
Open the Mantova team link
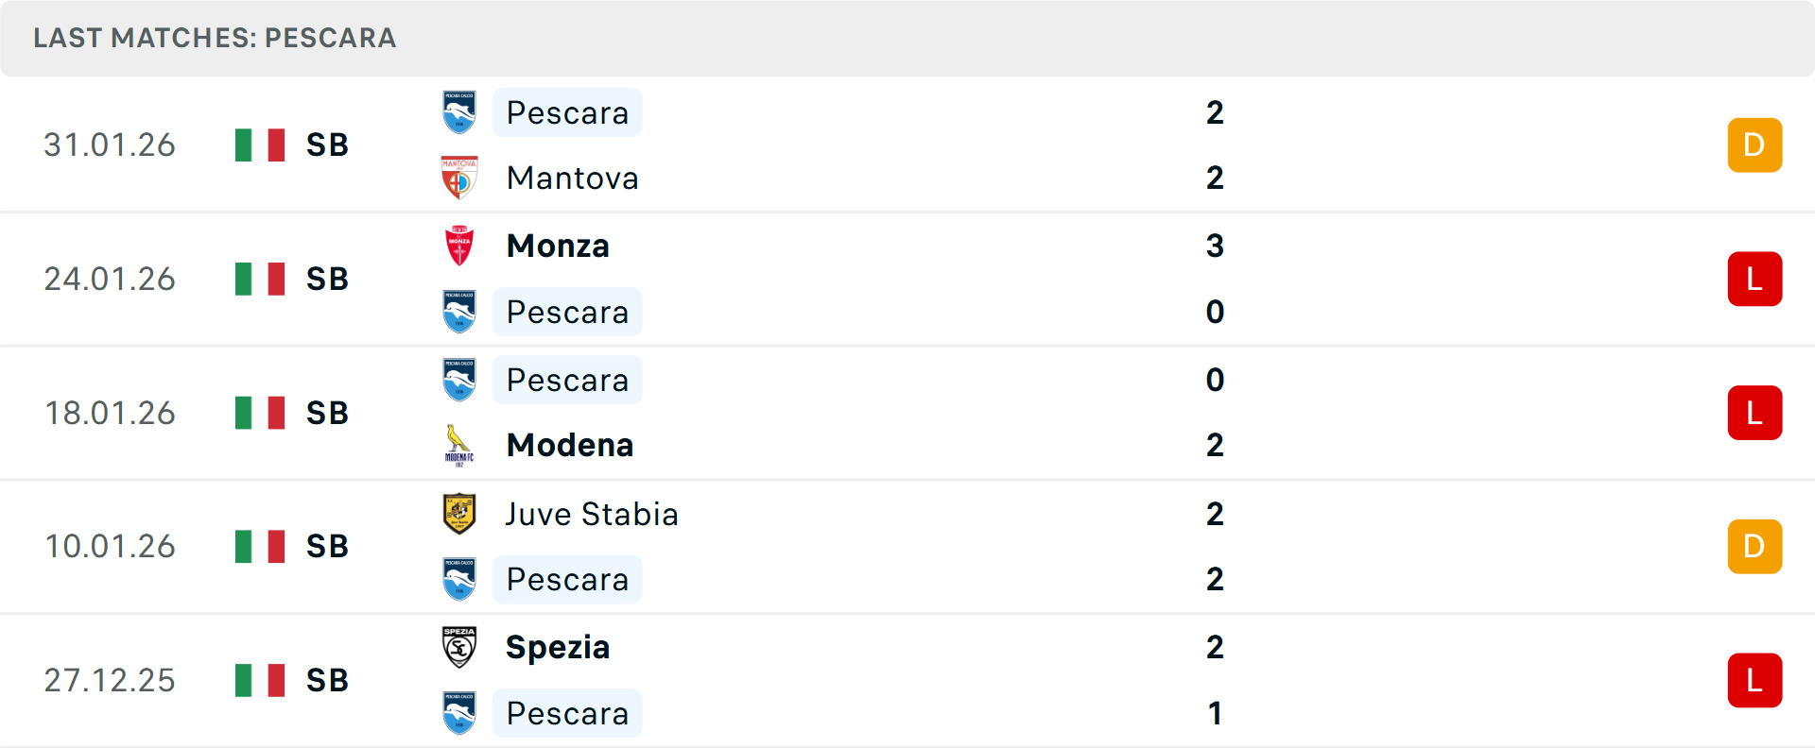coord(572,178)
